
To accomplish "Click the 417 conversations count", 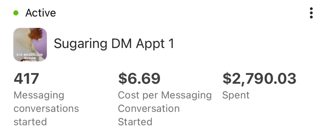I will click(26, 79).
